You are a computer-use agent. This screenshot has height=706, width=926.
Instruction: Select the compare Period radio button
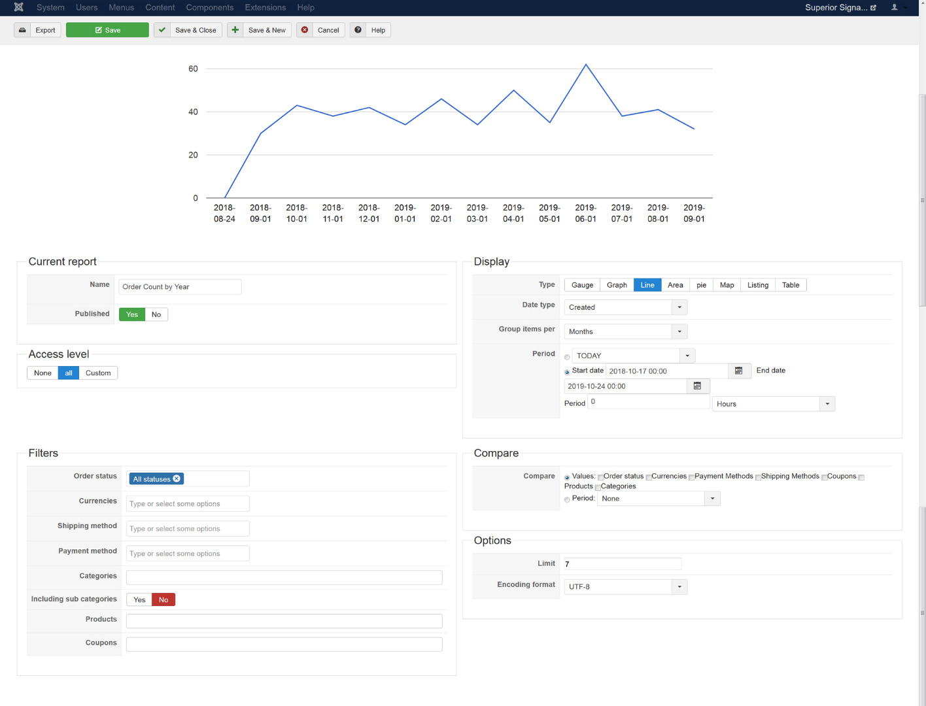coord(567,499)
